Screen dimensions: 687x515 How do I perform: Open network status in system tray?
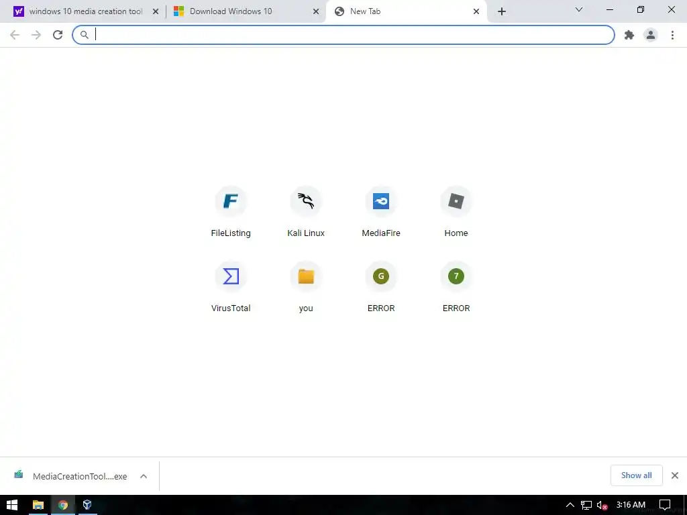pyautogui.click(x=586, y=505)
